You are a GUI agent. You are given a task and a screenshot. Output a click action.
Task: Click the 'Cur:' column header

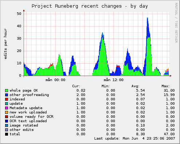(76, 86)
